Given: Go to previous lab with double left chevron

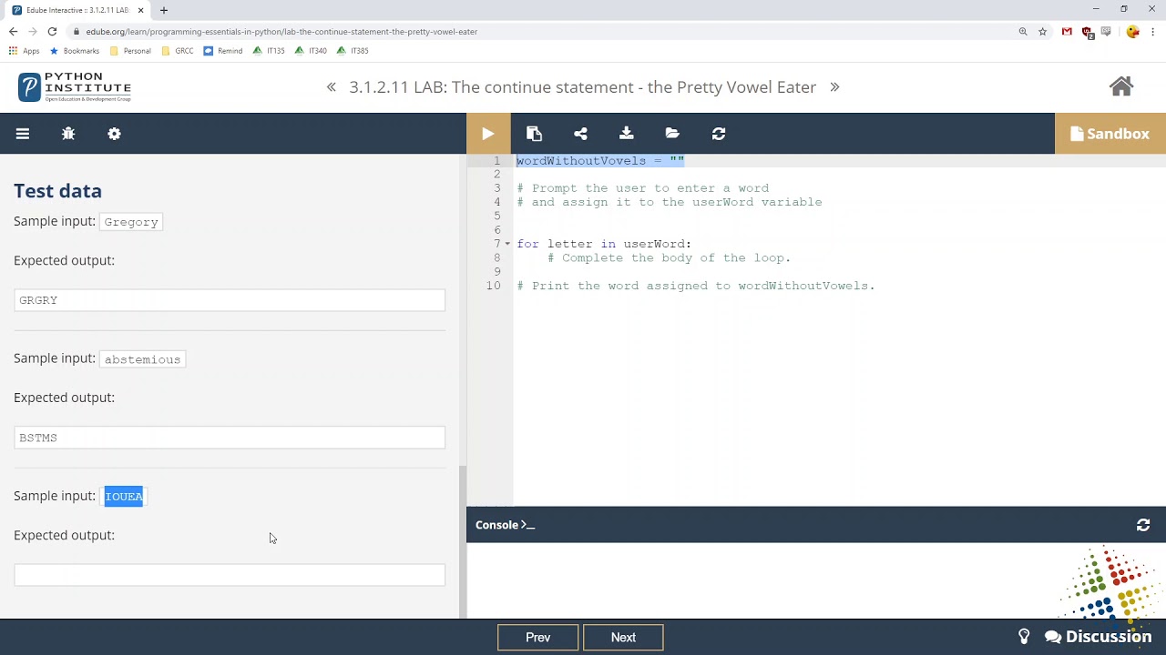Looking at the screenshot, I should pyautogui.click(x=332, y=87).
